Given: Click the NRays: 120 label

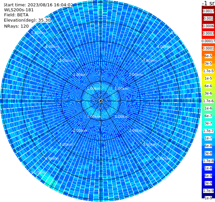Looking at the screenshot, I should [16, 26].
